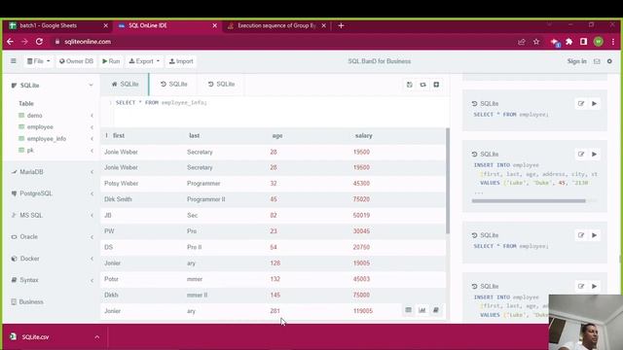Click the save icon above the editor
Image resolution: width=623 pixels, height=350 pixels.
[409, 85]
